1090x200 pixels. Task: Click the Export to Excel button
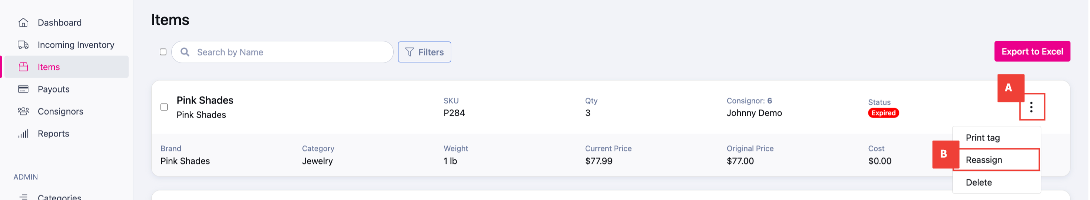(1032, 51)
